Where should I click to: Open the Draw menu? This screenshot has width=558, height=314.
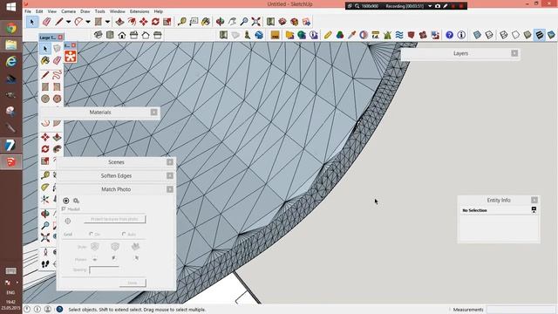click(85, 11)
